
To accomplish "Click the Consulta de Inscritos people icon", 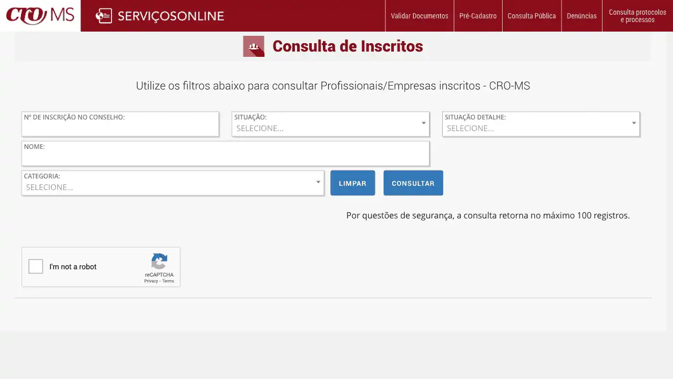I will 253,46.
